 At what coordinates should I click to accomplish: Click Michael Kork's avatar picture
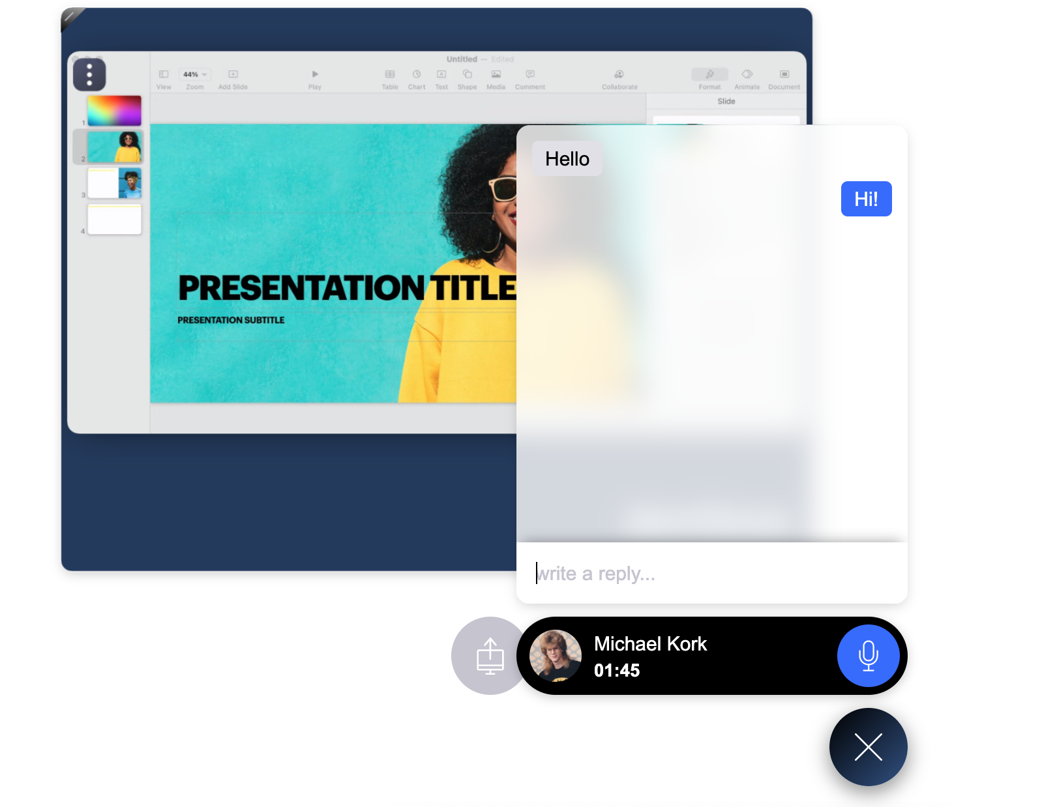(x=556, y=656)
